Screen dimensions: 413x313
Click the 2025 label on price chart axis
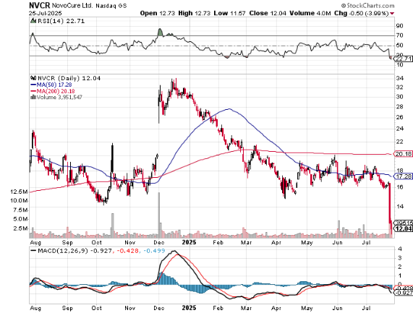pos(189,242)
